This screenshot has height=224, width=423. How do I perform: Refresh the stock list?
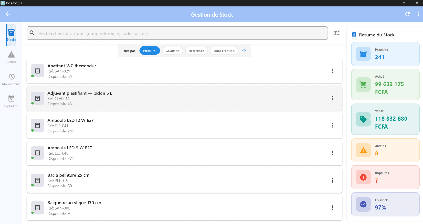coord(408,14)
